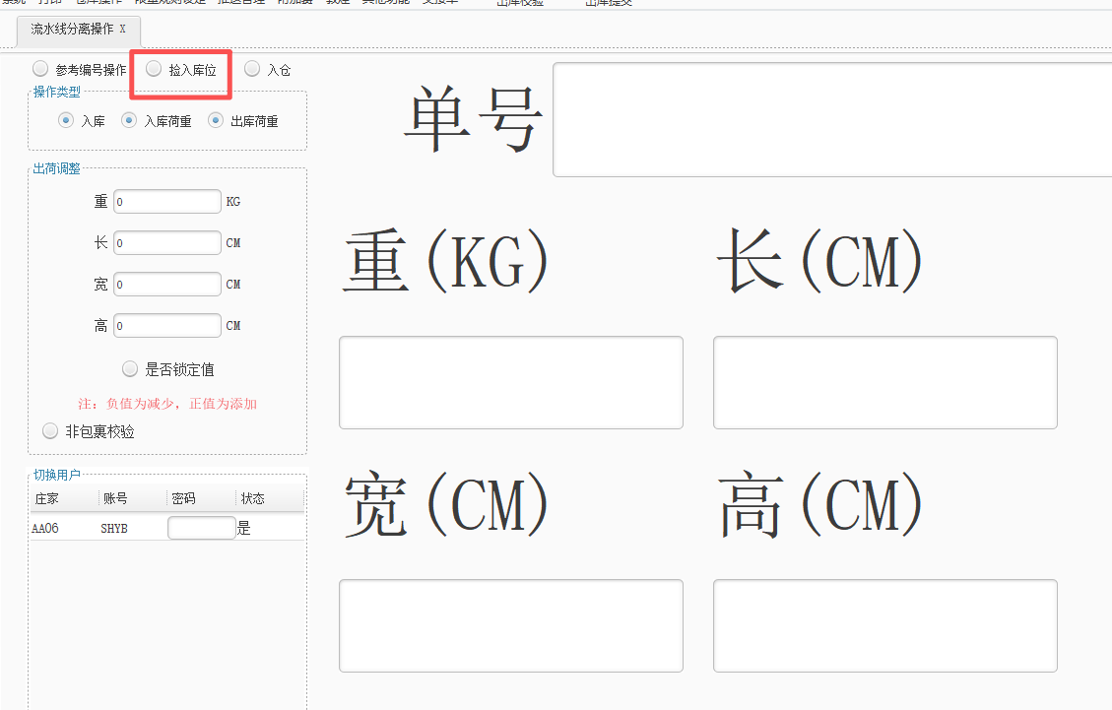Select the AA06 row in user table
Screen dimensions: 1112x710
45,529
